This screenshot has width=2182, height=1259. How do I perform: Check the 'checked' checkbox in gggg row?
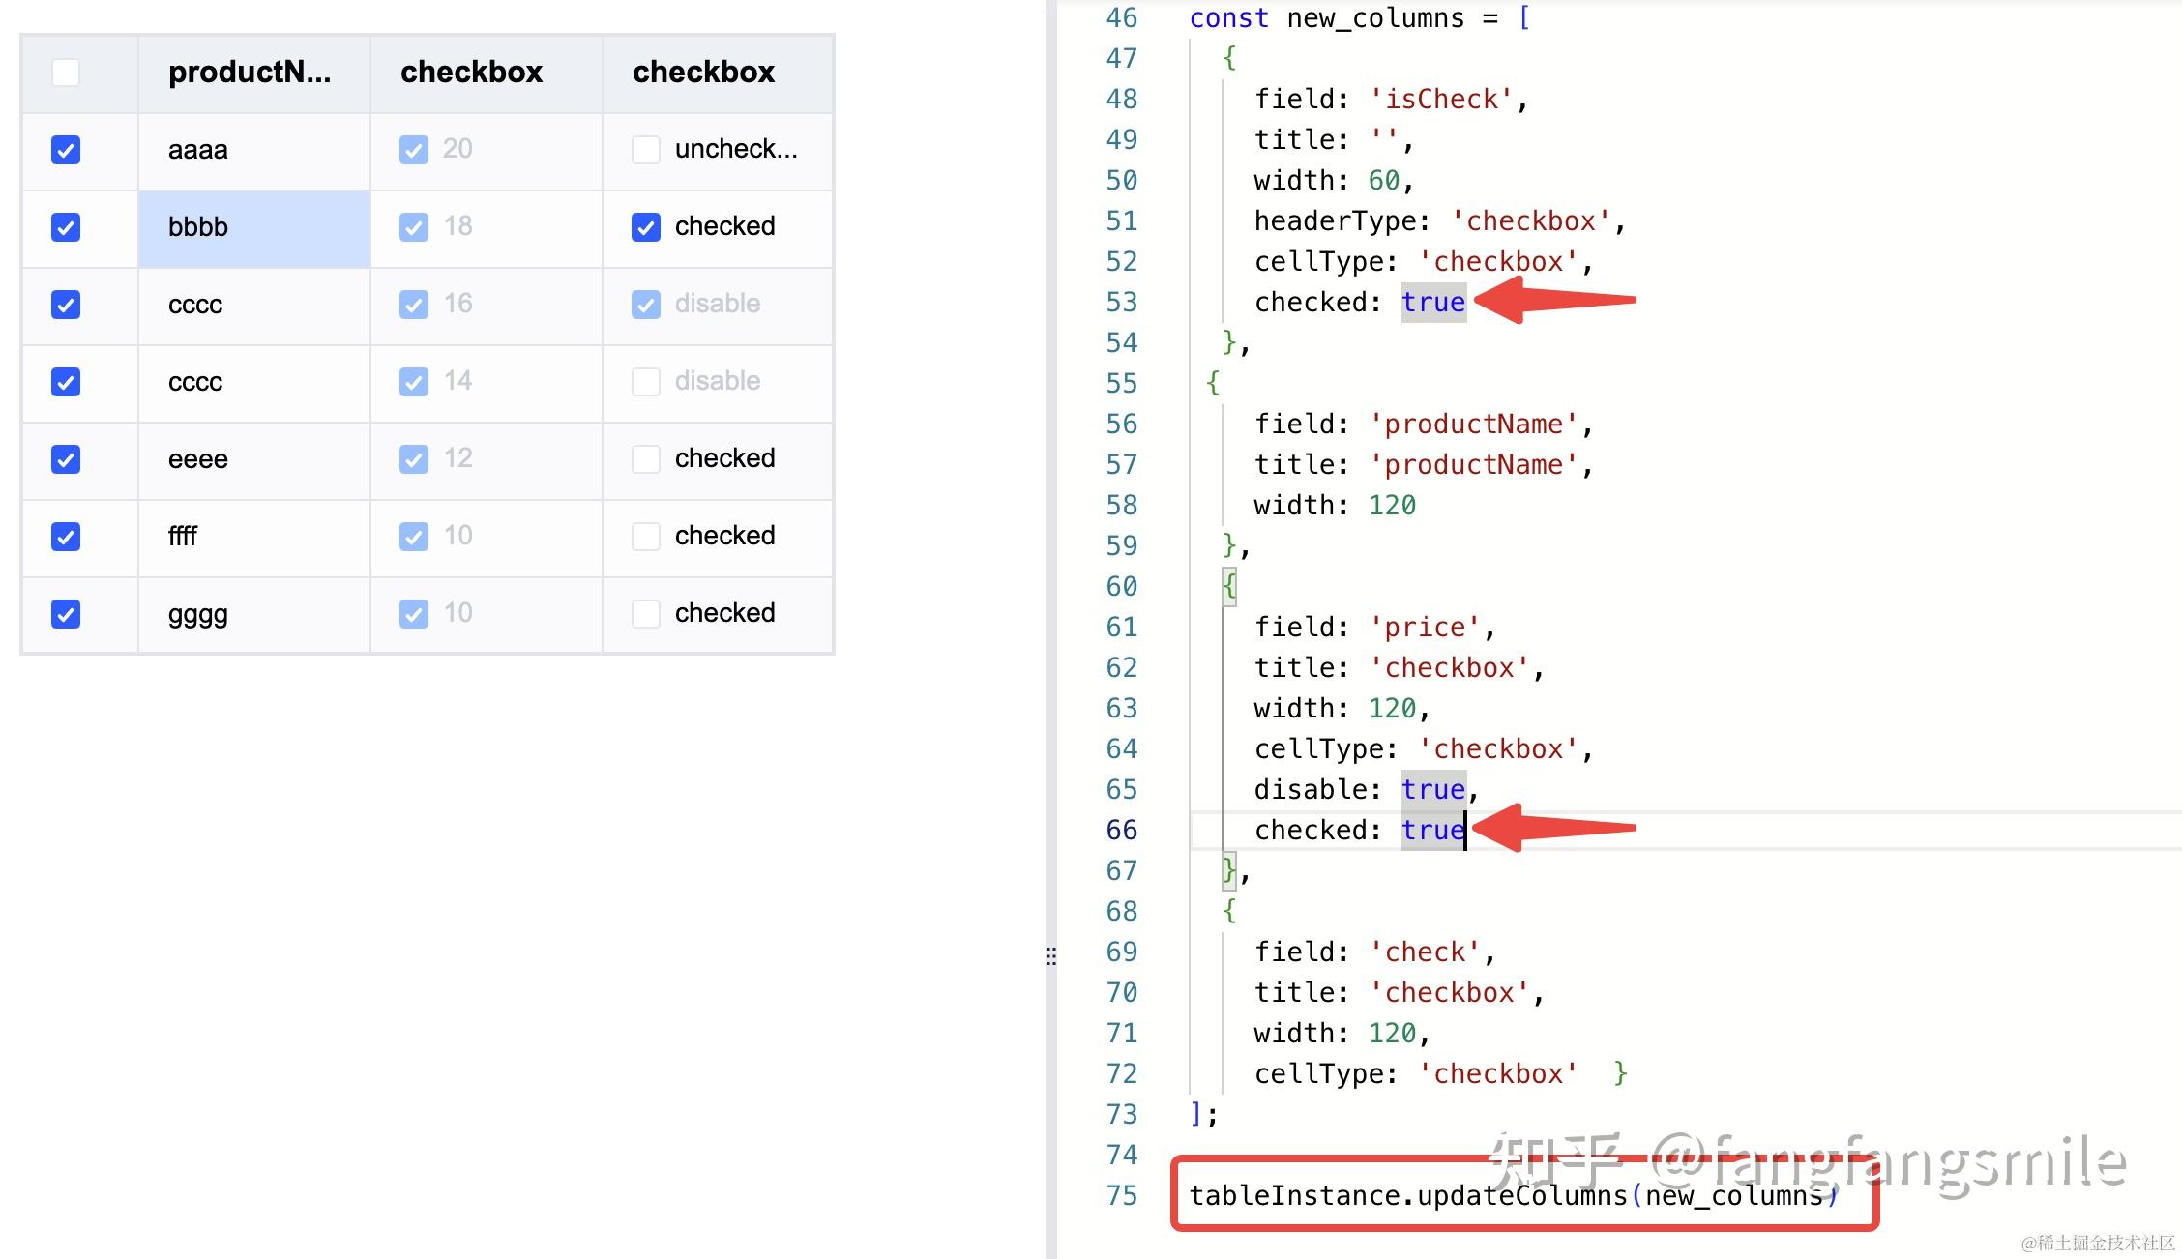(x=646, y=614)
